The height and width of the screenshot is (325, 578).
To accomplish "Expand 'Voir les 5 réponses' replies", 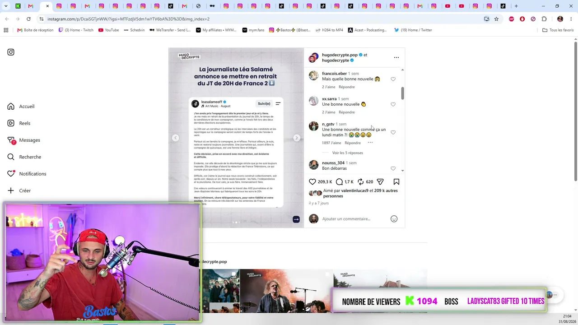I will point(347,153).
